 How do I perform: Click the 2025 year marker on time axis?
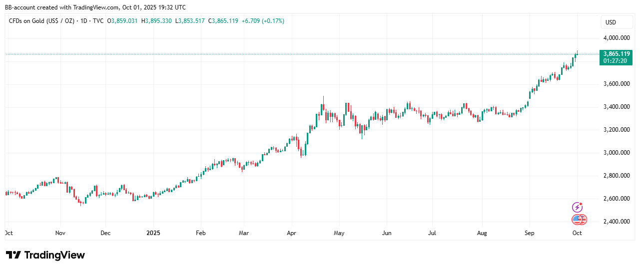click(x=153, y=233)
